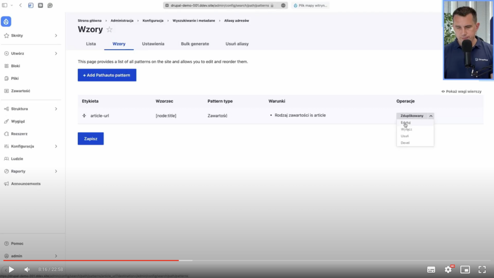This screenshot has width=494, height=278.
Task: Click Add Pathauto pattern button
Action: [107, 75]
